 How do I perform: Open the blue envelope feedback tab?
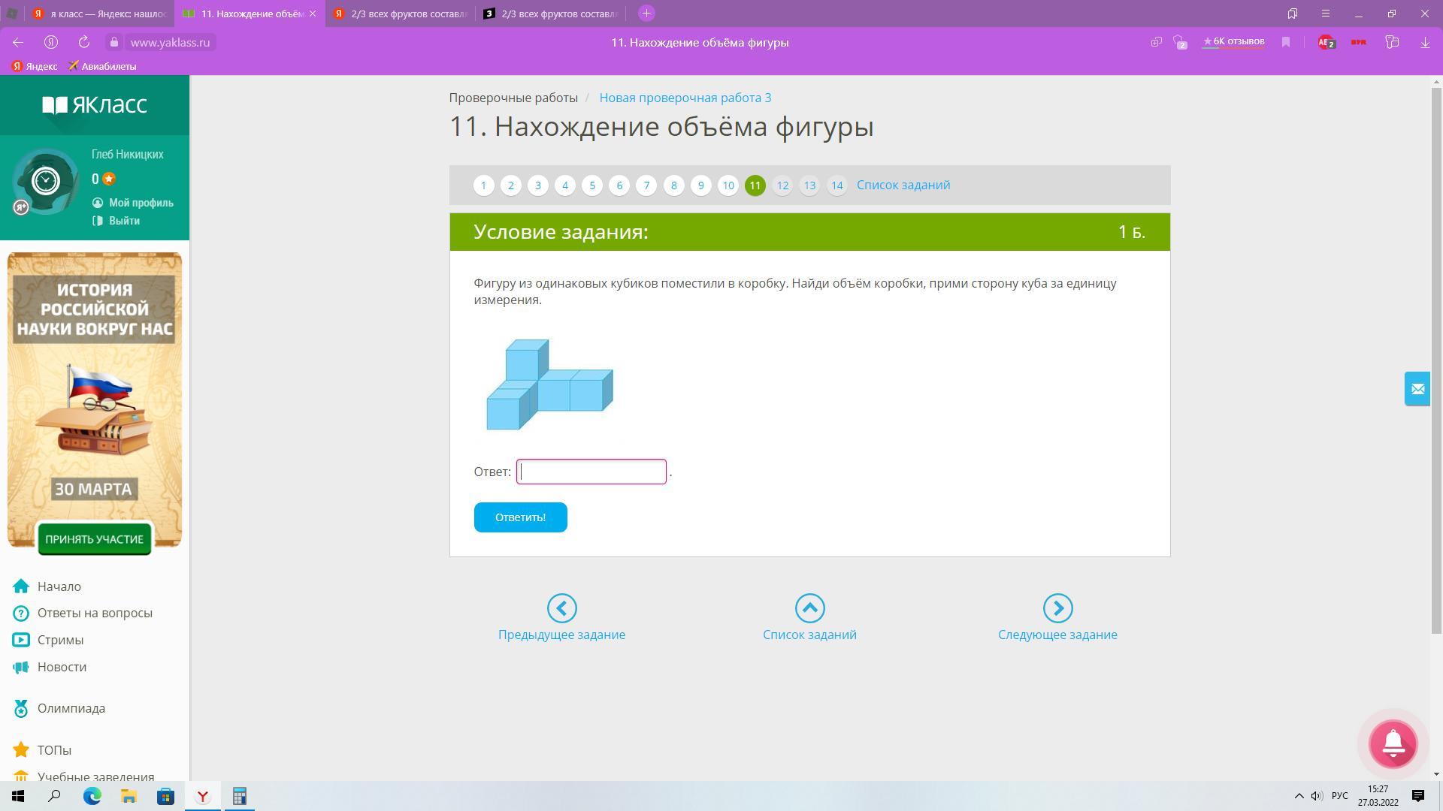(1417, 389)
